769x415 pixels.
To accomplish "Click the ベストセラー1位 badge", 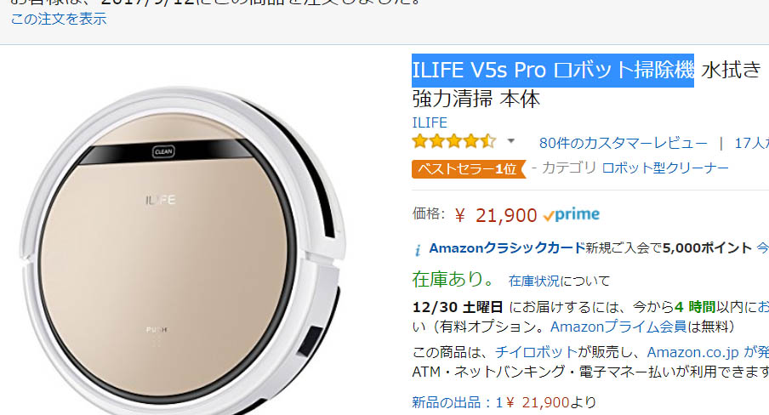I will tap(469, 168).
